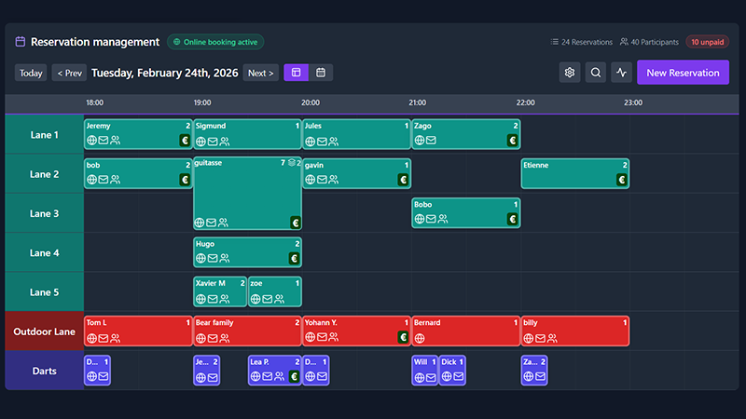Go to the previous day
The width and height of the screenshot is (746, 419).
pos(69,73)
